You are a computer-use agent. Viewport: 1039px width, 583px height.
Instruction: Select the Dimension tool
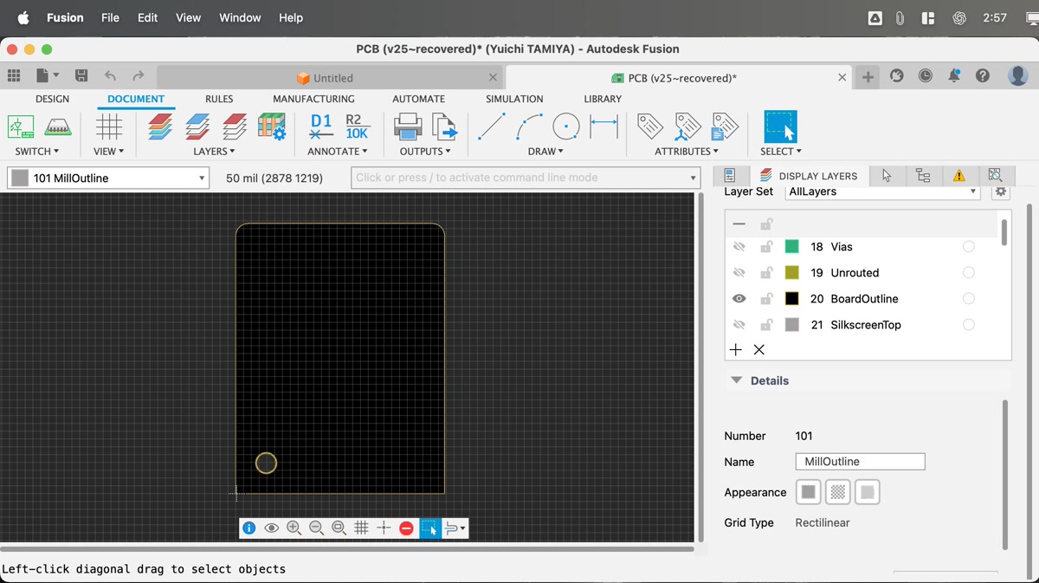point(603,126)
